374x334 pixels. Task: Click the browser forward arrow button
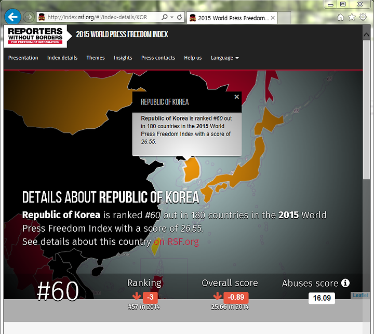[29, 17]
